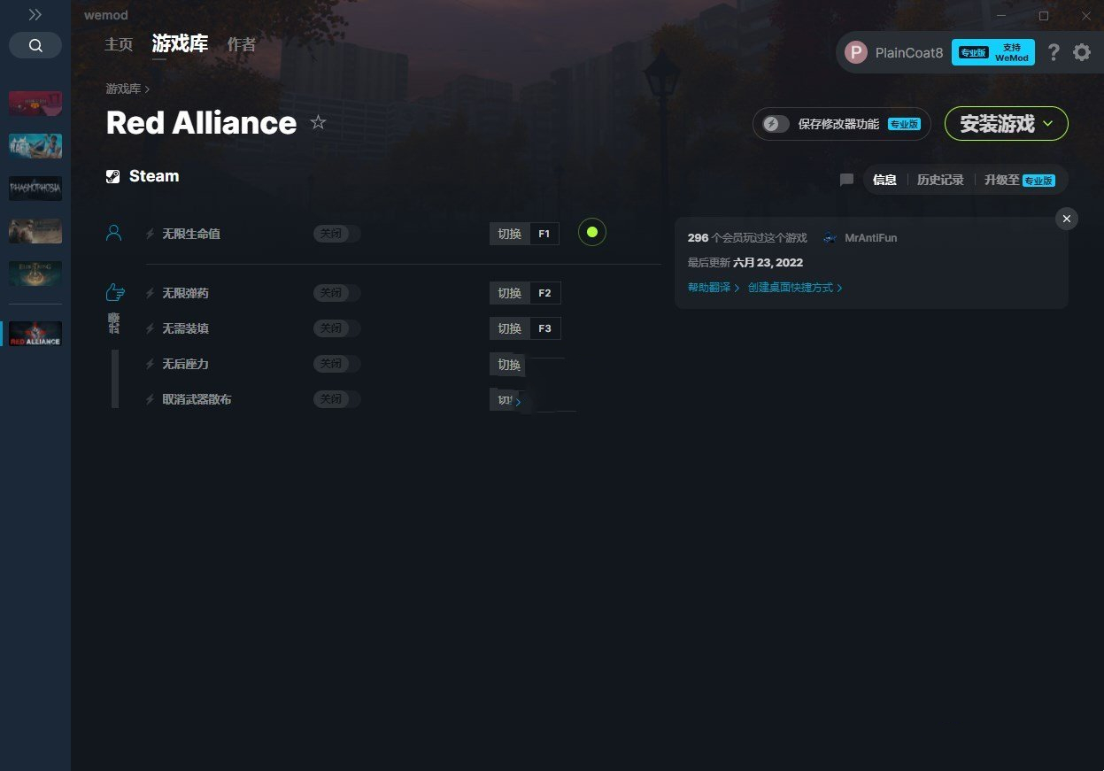Screen dimensions: 1104x771
Task: Click the Red Alliance title
Action: click(201, 123)
